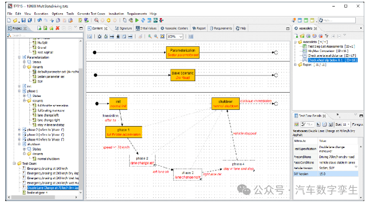
Task: Click the Save icon in main toolbar
Action: coord(23,20)
